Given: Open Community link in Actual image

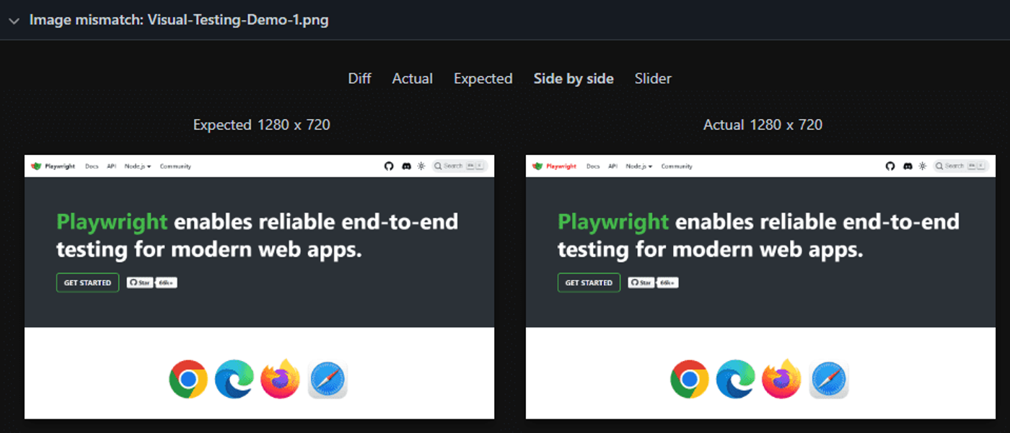Looking at the screenshot, I should (x=677, y=166).
